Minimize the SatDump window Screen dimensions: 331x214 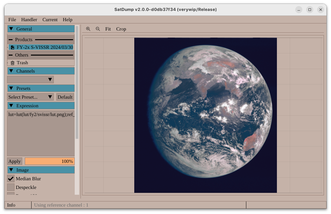click(299, 10)
